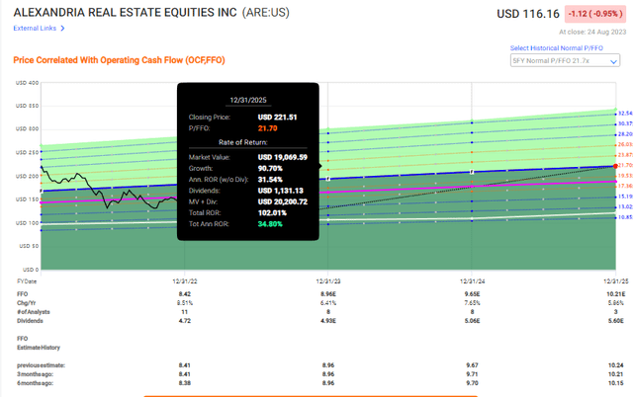Click the 12/31/22 date axis label
Image resolution: width=633 pixels, height=397 pixels.
(185, 280)
